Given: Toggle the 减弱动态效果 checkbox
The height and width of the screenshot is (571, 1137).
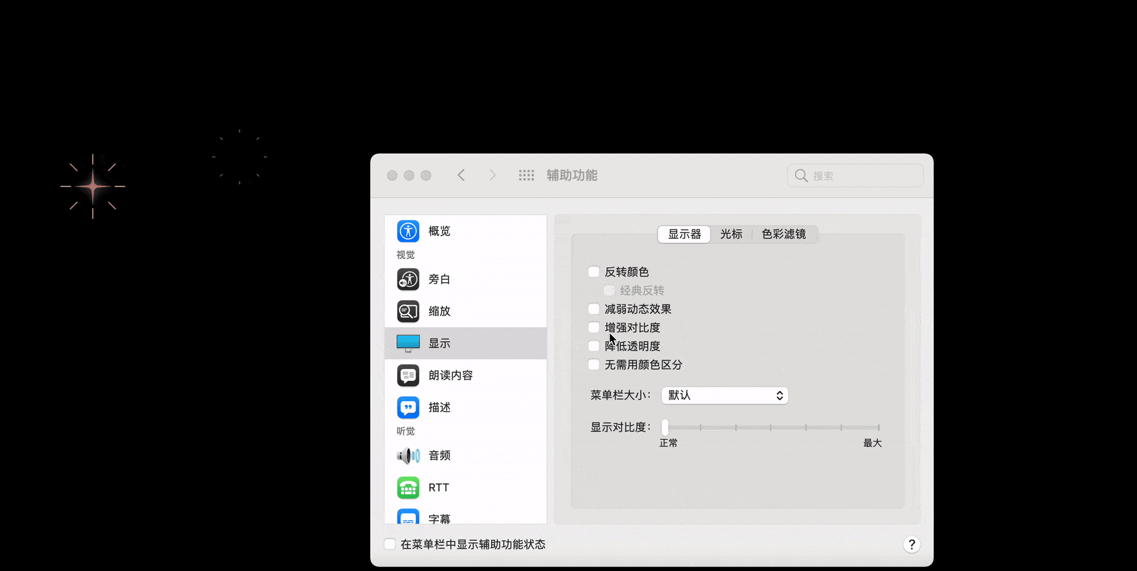Looking at the screenshot, I should pos(594,309).
